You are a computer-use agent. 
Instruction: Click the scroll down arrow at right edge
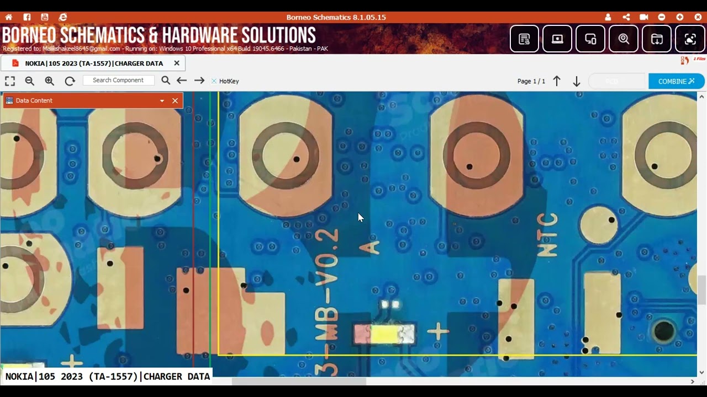tap(701, 373)
